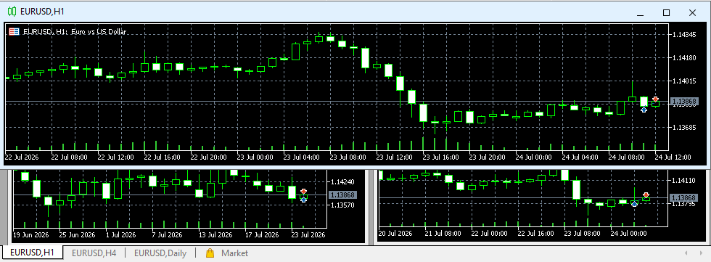
Task: Click the flag icon beside the EURUSD chart title
Action: 15,32
